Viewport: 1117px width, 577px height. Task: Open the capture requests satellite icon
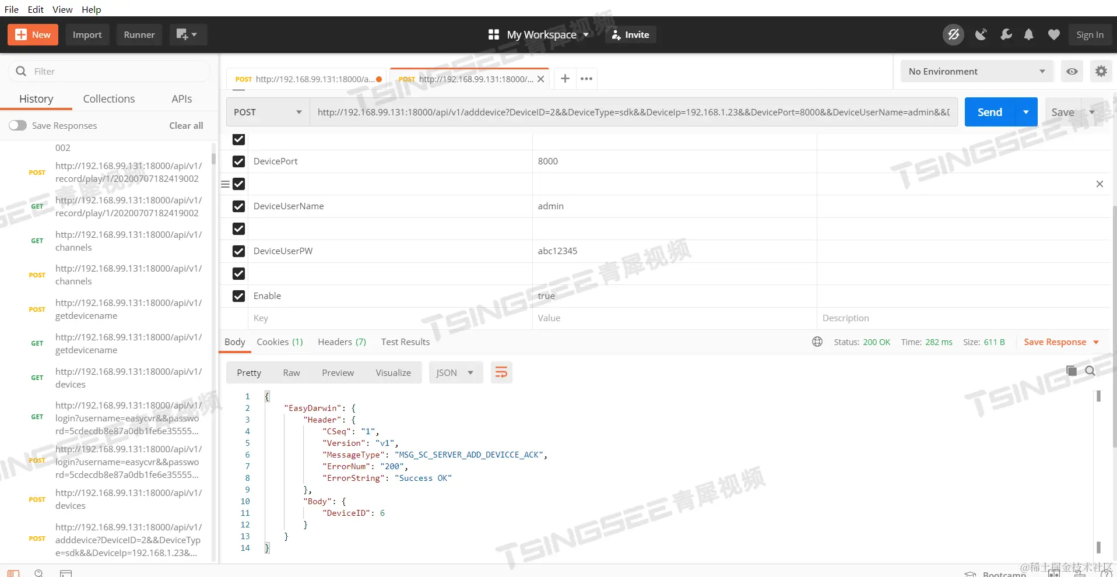coord(981,35)
